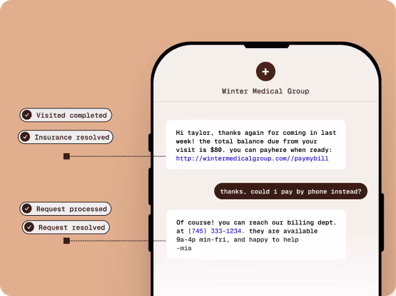The height and width of the screenshot is (296, 396).
Task: Click checkmark icon beside Request processed
Action: coord(27,209)
